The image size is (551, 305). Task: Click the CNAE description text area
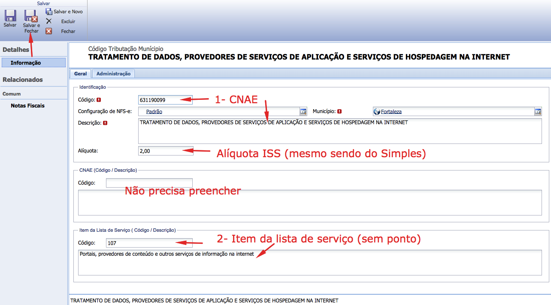click(x=310, y=203)
